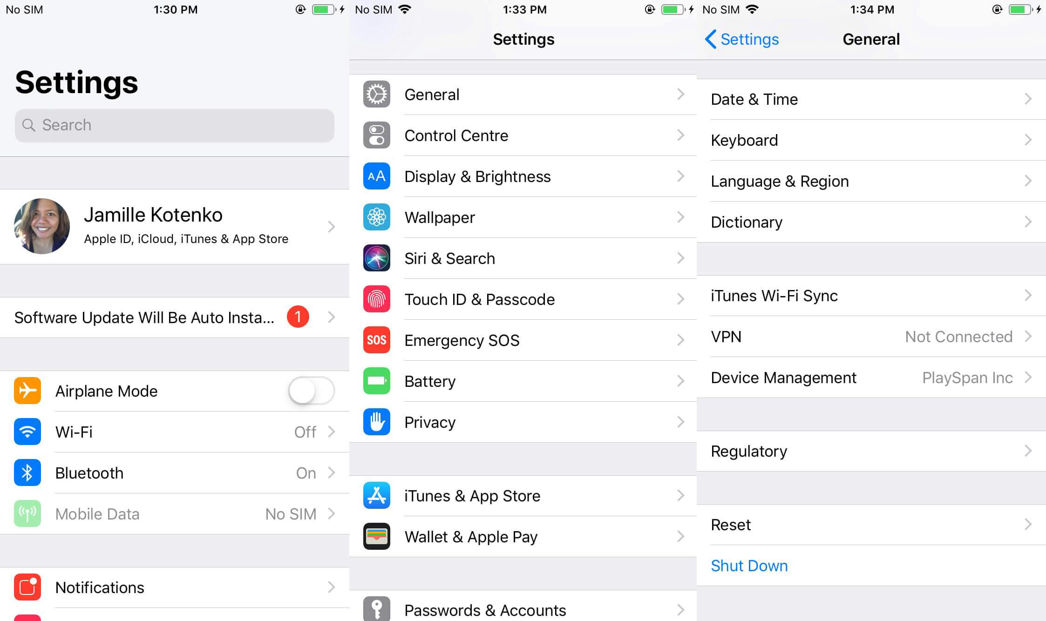This screenshot has height=621, width=1046.
Task: Tap the Airplane Mode icon
Action: [x=27, y=391]
